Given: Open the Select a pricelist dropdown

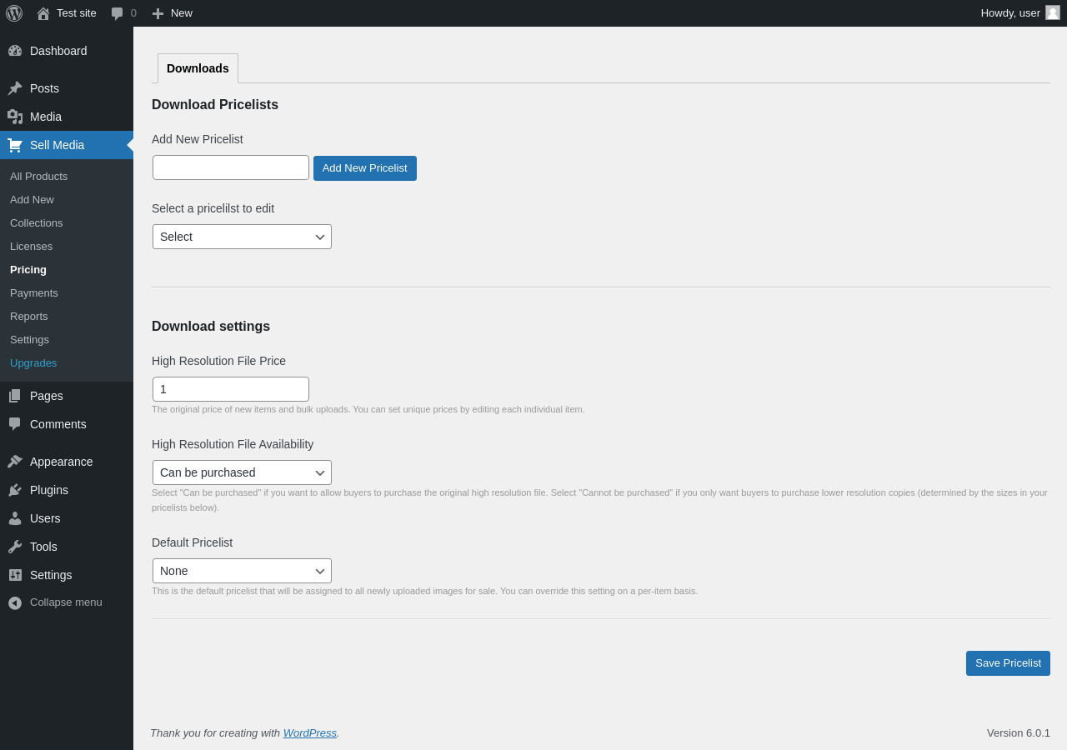Looking at the screenshot, I should pyautogui.click(x=242, y=237).
